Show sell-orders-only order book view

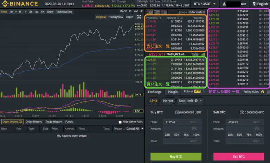(164, 12)
